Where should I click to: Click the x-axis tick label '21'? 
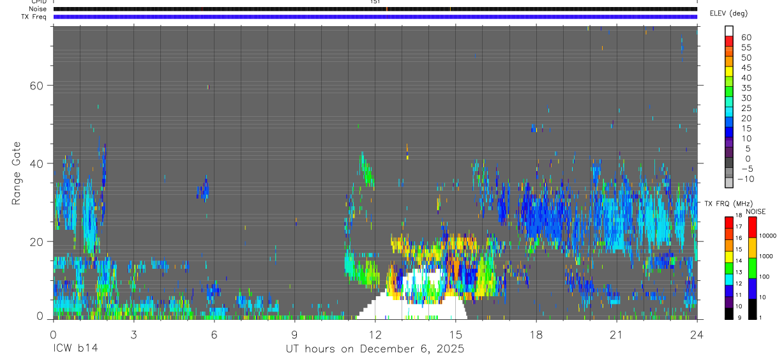(617, 335)
